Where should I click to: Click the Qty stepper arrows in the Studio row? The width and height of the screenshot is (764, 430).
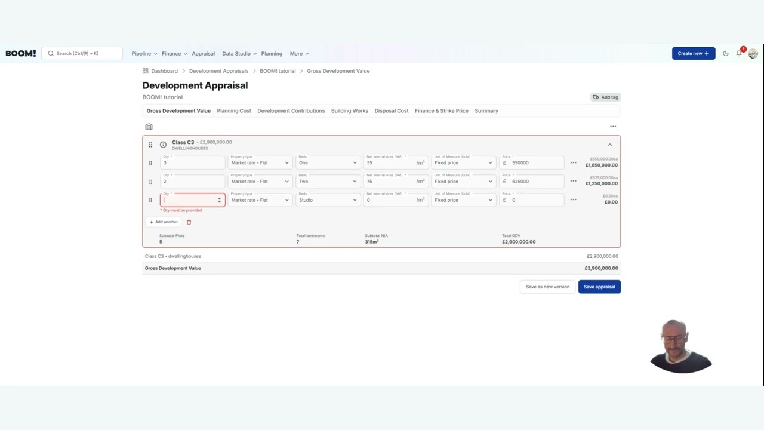219,200
